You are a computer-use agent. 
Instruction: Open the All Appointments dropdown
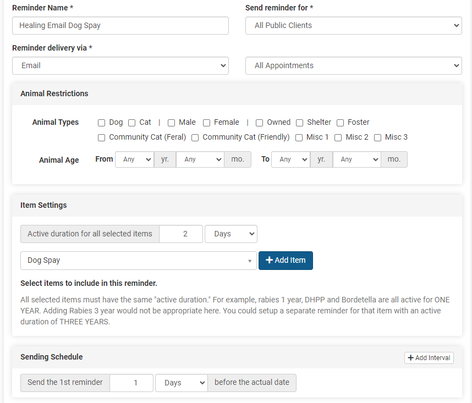coord(353,65)
